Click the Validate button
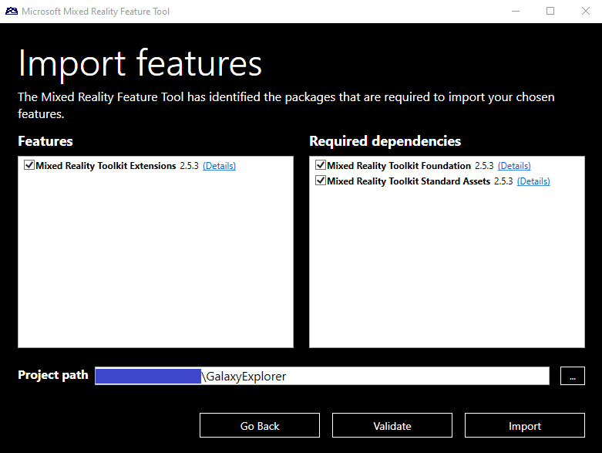 pyautogui.click(x=392, y=426)
